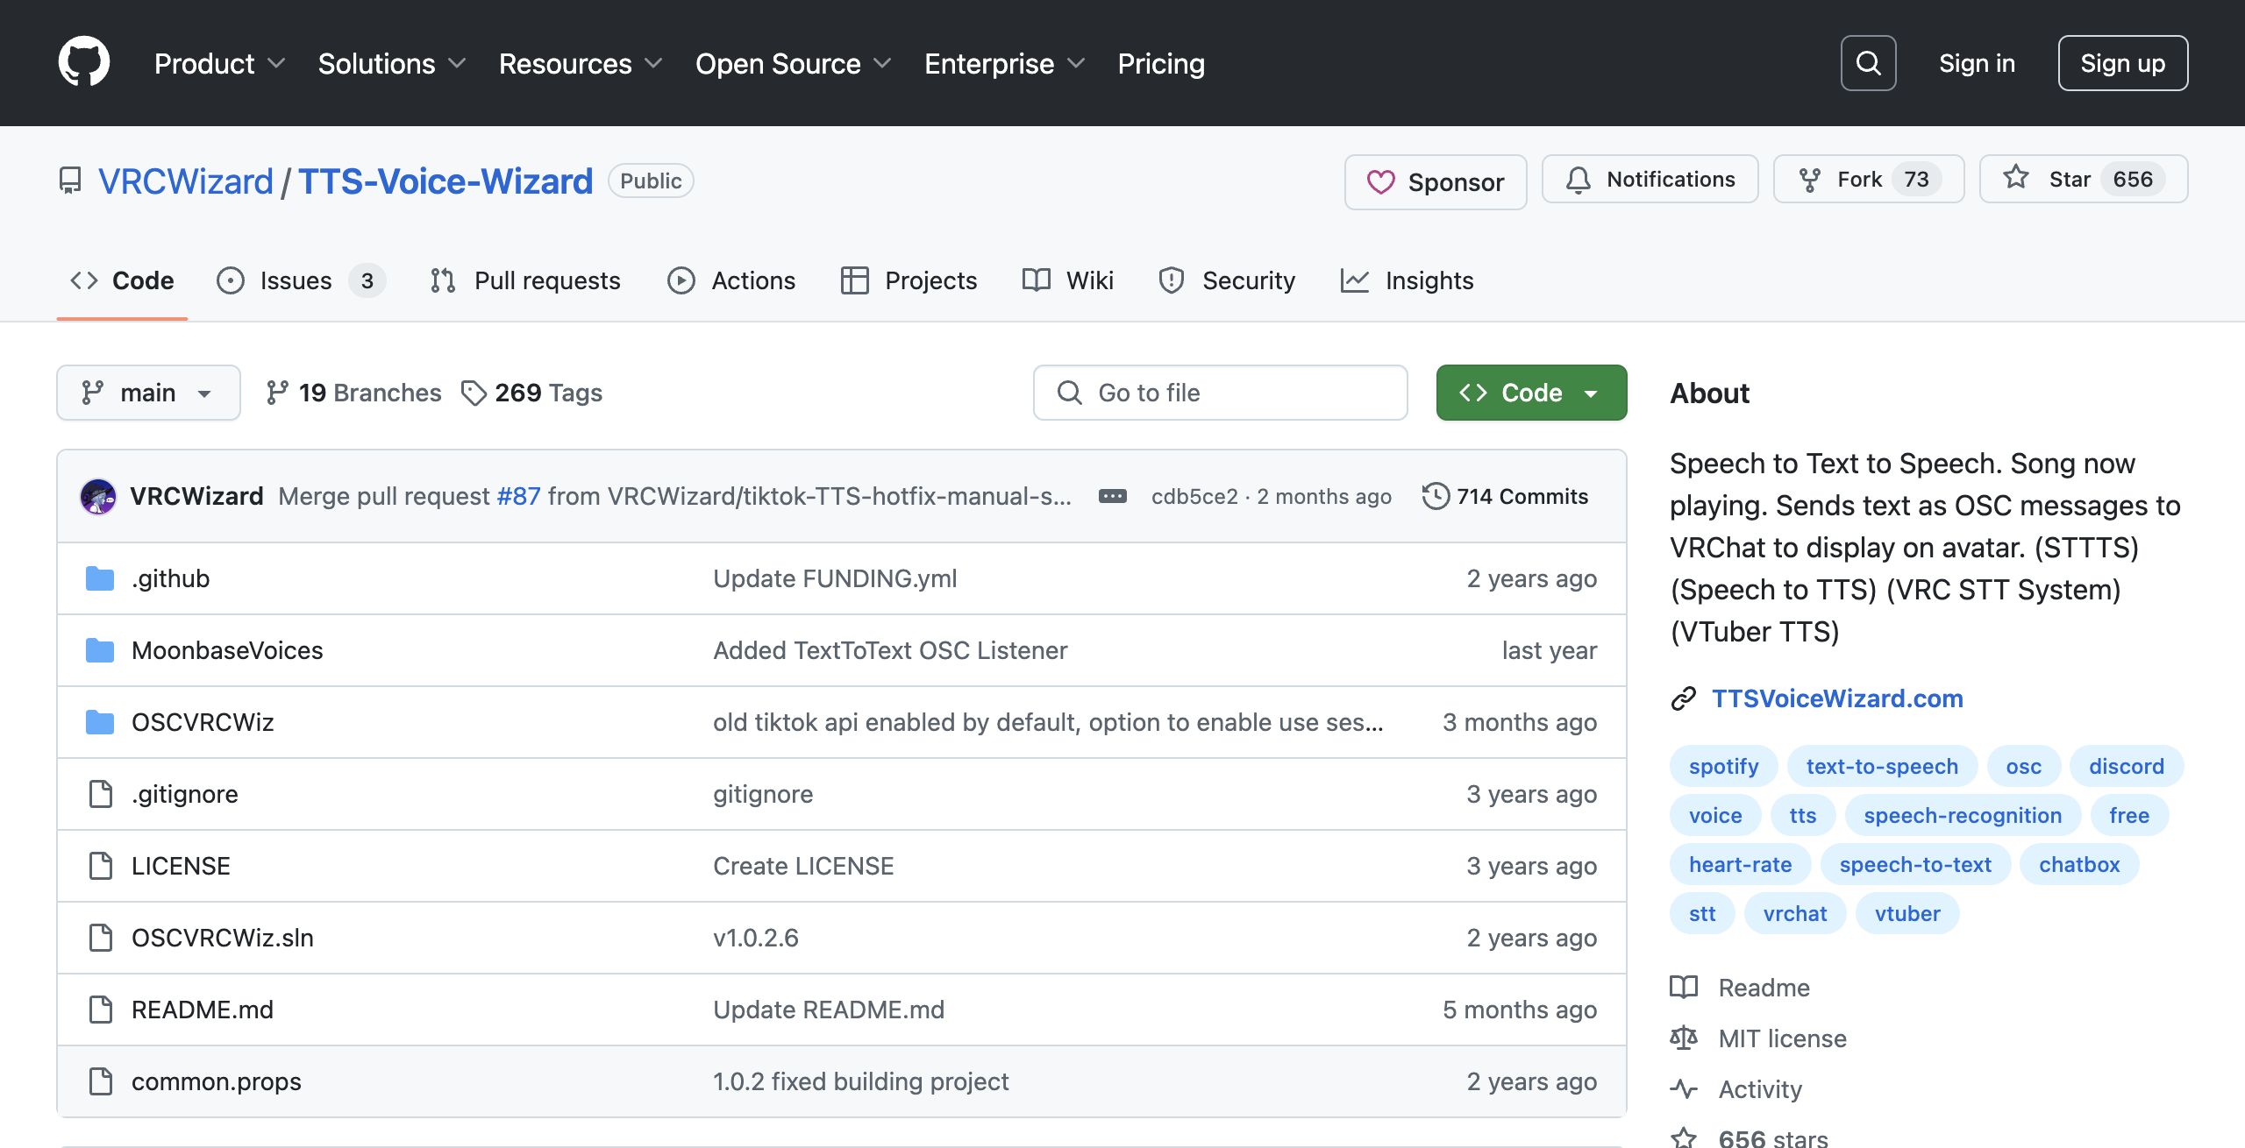
Task: Click the .github folder icon
Action: tap(100, 578)
